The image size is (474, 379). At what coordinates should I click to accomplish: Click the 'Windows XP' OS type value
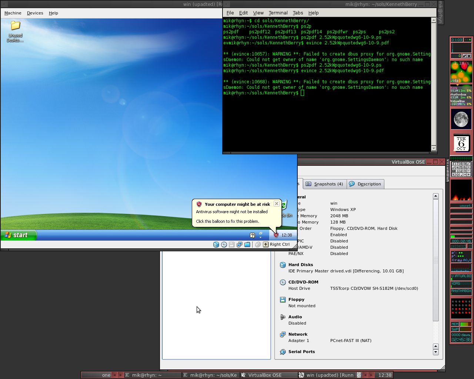pyautogui.click(x=343, y=209)
